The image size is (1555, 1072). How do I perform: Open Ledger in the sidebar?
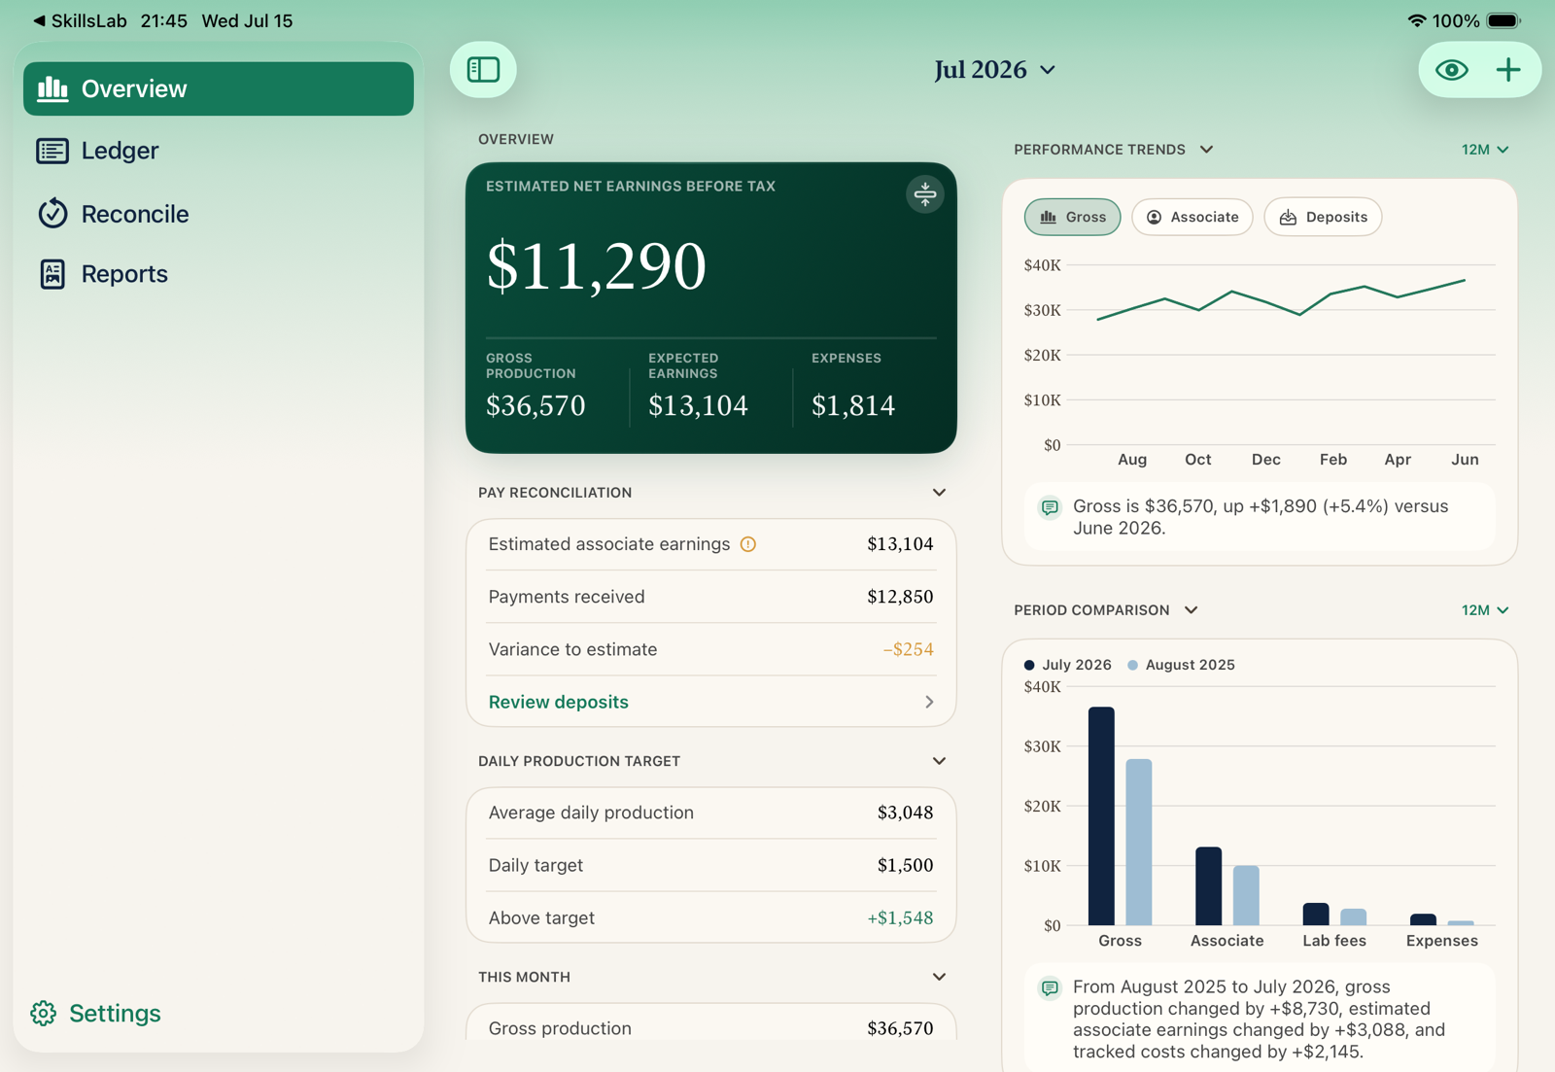click(219, 151)
